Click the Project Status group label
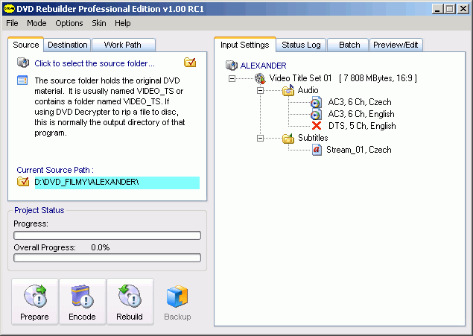 pyautogui.click(x=39, y=210)
